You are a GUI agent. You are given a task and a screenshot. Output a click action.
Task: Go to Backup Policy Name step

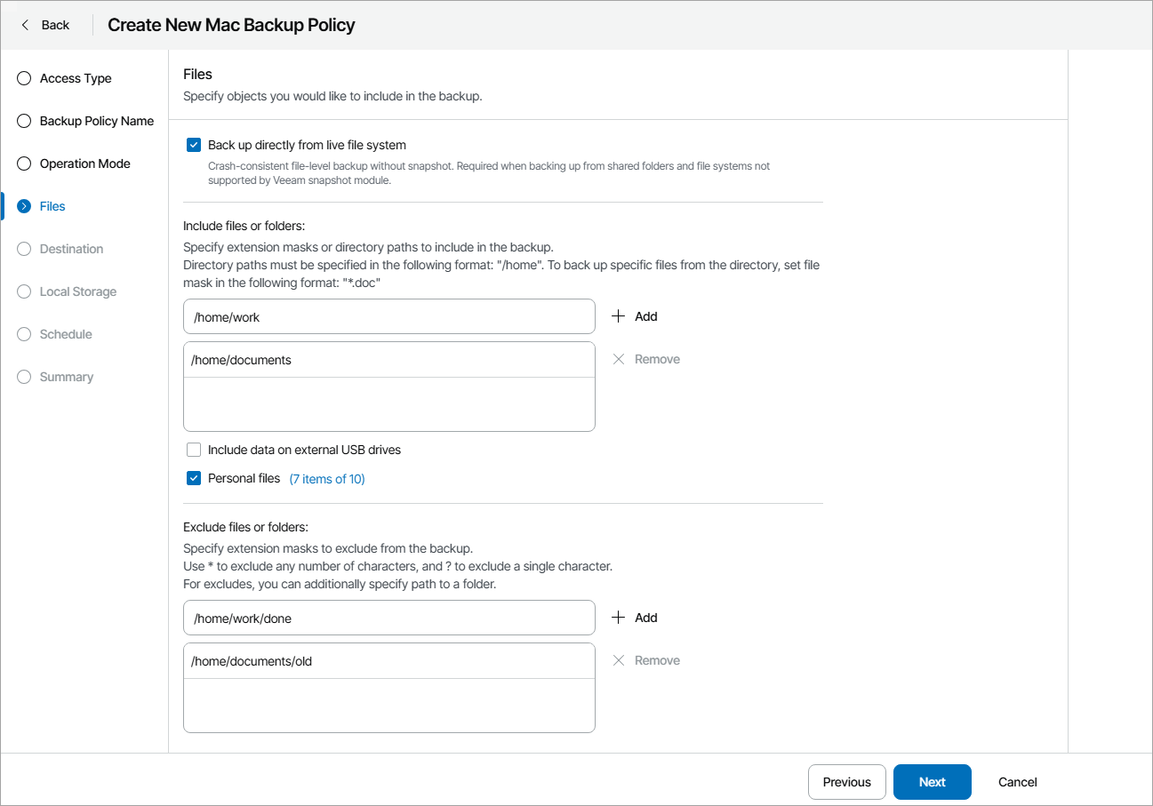tap(96, 121)
